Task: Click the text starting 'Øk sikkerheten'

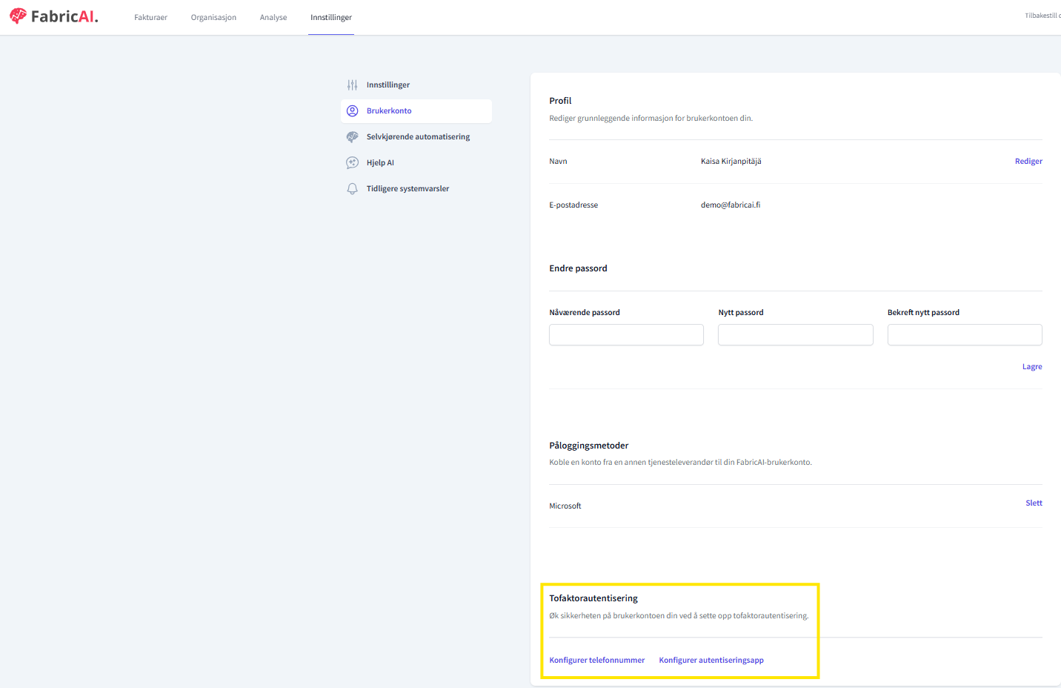Action: coord(679,616)
